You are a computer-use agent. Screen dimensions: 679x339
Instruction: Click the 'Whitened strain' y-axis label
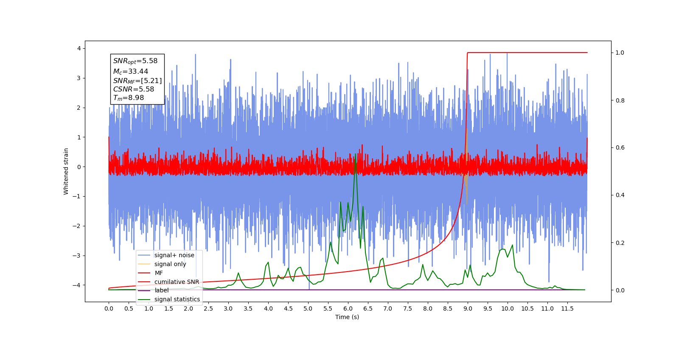[x=66, y=171]
